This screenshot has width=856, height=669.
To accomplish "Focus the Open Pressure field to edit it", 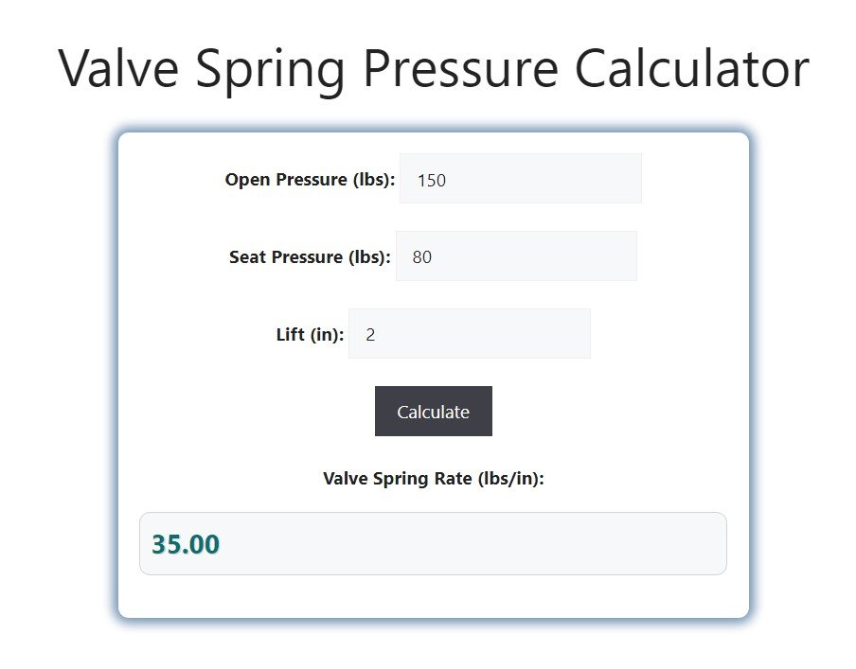I will click(520, 178).
